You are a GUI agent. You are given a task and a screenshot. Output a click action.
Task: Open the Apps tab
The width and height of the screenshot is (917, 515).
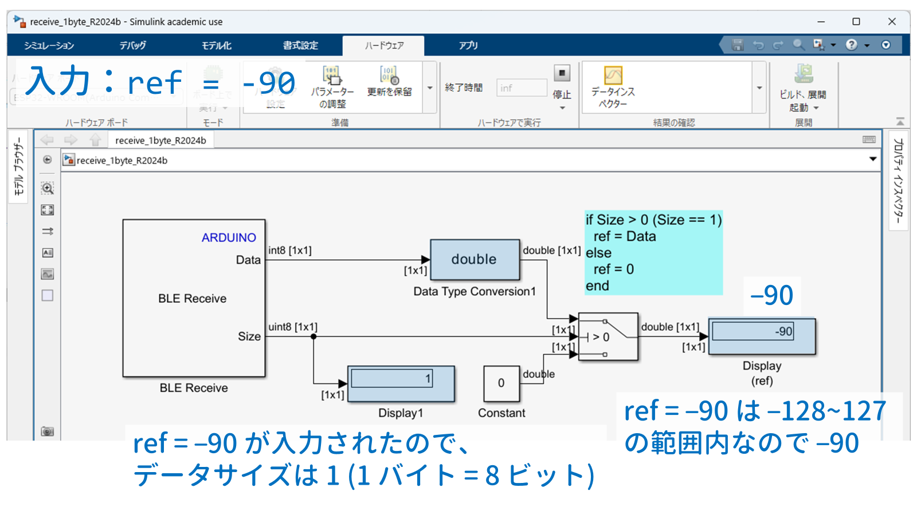coord(468,45)
